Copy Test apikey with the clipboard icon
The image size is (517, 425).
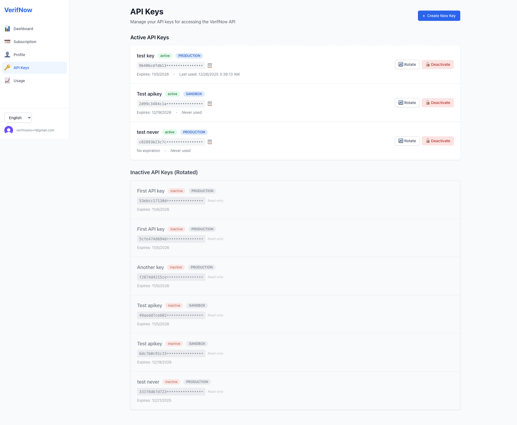tap(210, 103)
